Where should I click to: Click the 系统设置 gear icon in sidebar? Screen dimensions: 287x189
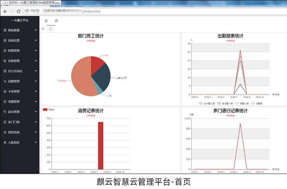point(5,41)
